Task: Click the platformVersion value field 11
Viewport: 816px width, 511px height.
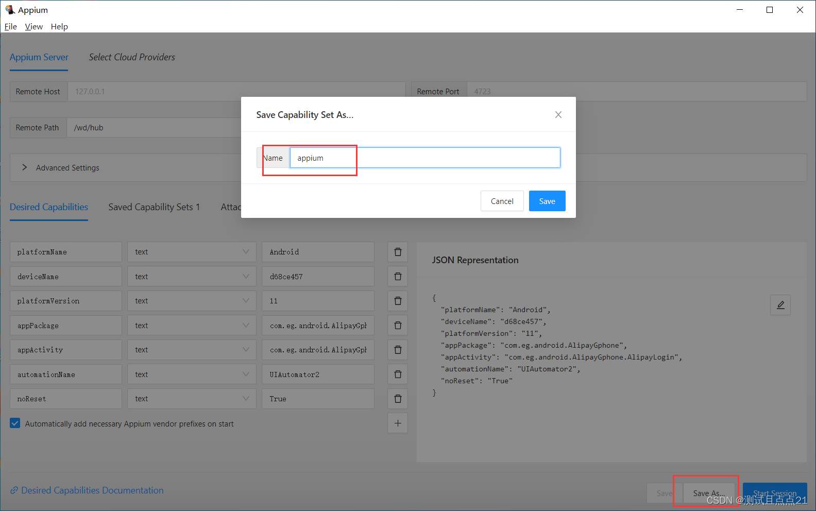Action: (x=318, y=301)
